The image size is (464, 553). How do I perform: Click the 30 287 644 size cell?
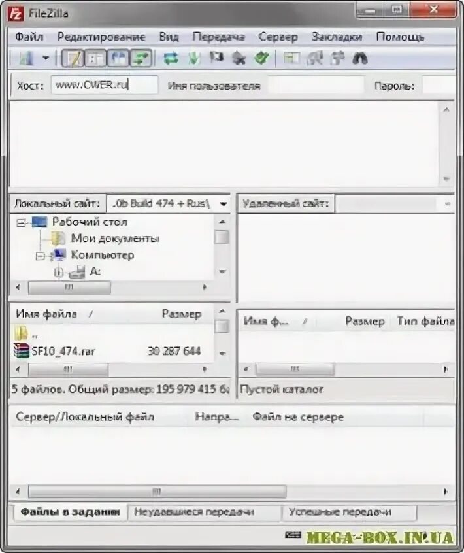click(x=174, y=351)
